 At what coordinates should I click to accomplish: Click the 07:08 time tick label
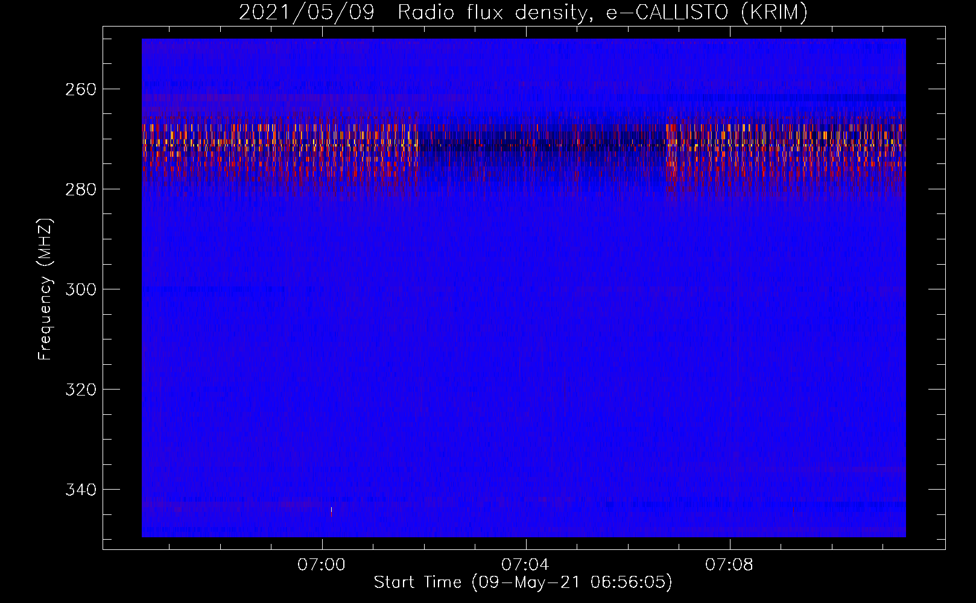[x=729, y=565]
